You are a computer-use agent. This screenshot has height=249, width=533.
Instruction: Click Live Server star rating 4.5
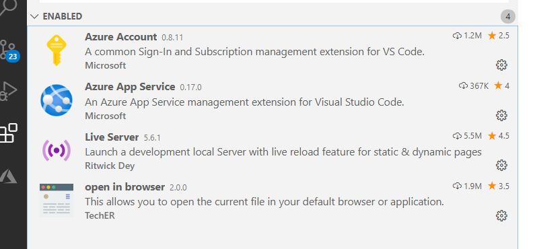[499, 136]
